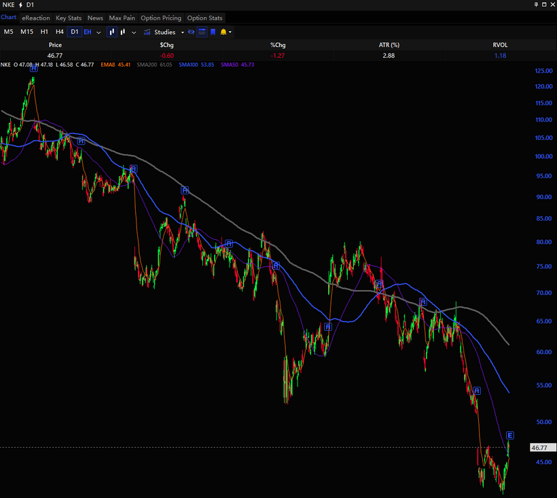
Task: Click the 100.00 price axis label
Action: [x=543, y=156]
